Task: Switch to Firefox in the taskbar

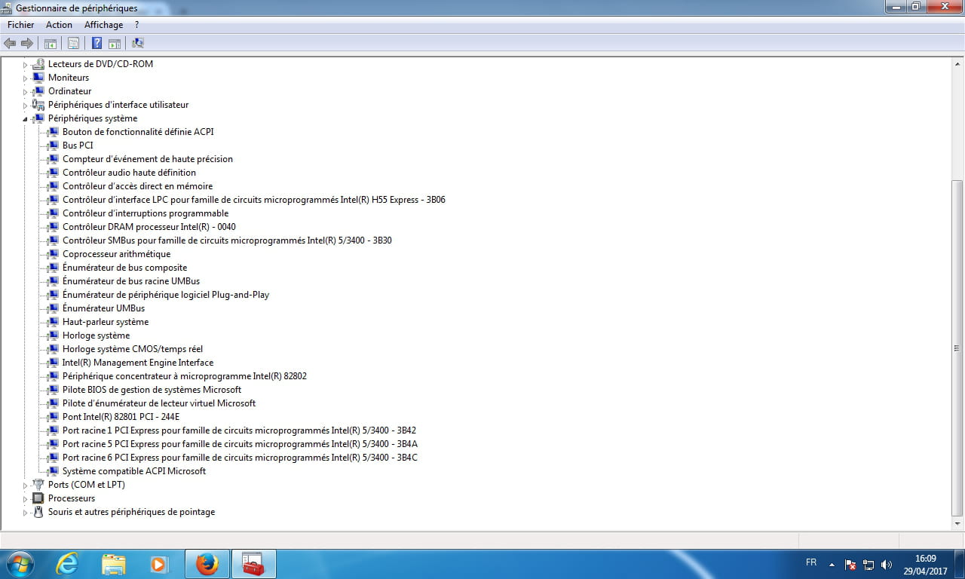Action: (x=207, y=564)
